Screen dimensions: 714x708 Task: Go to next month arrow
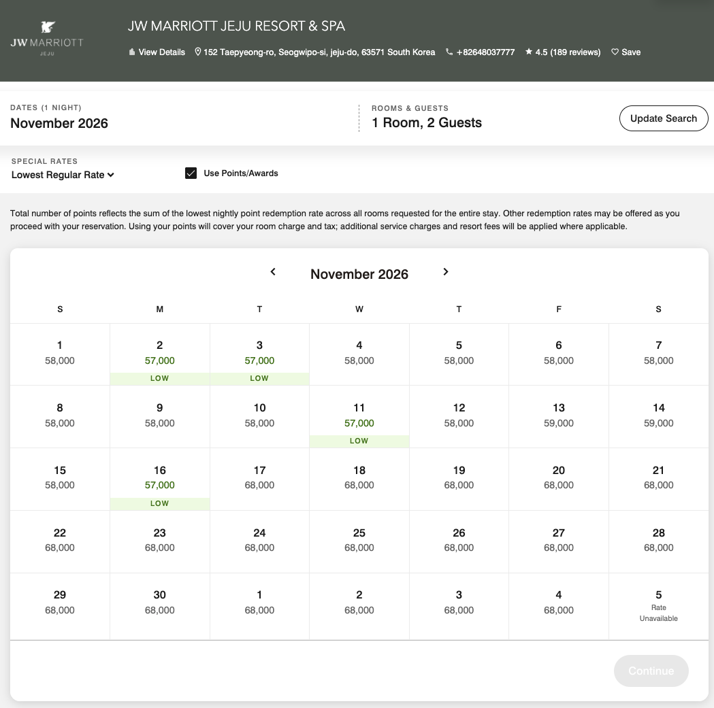[446, 271]
